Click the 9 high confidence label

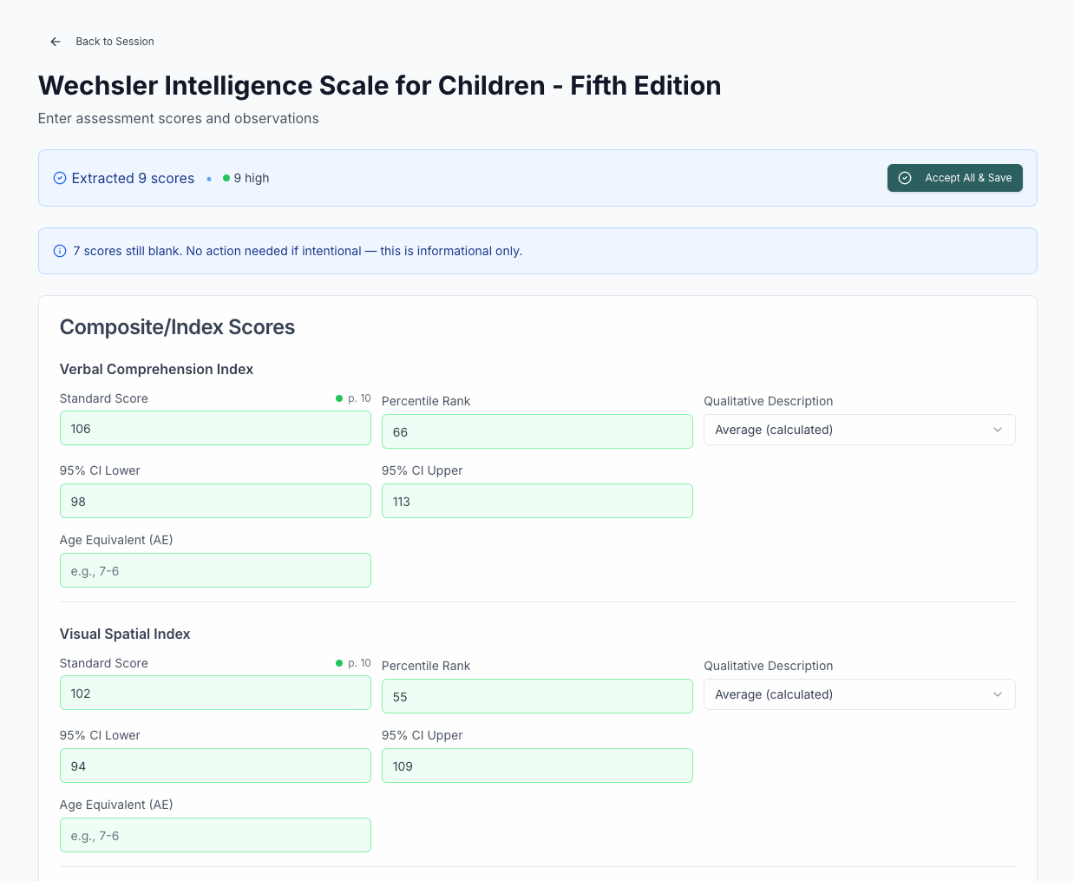click(252, 178)
